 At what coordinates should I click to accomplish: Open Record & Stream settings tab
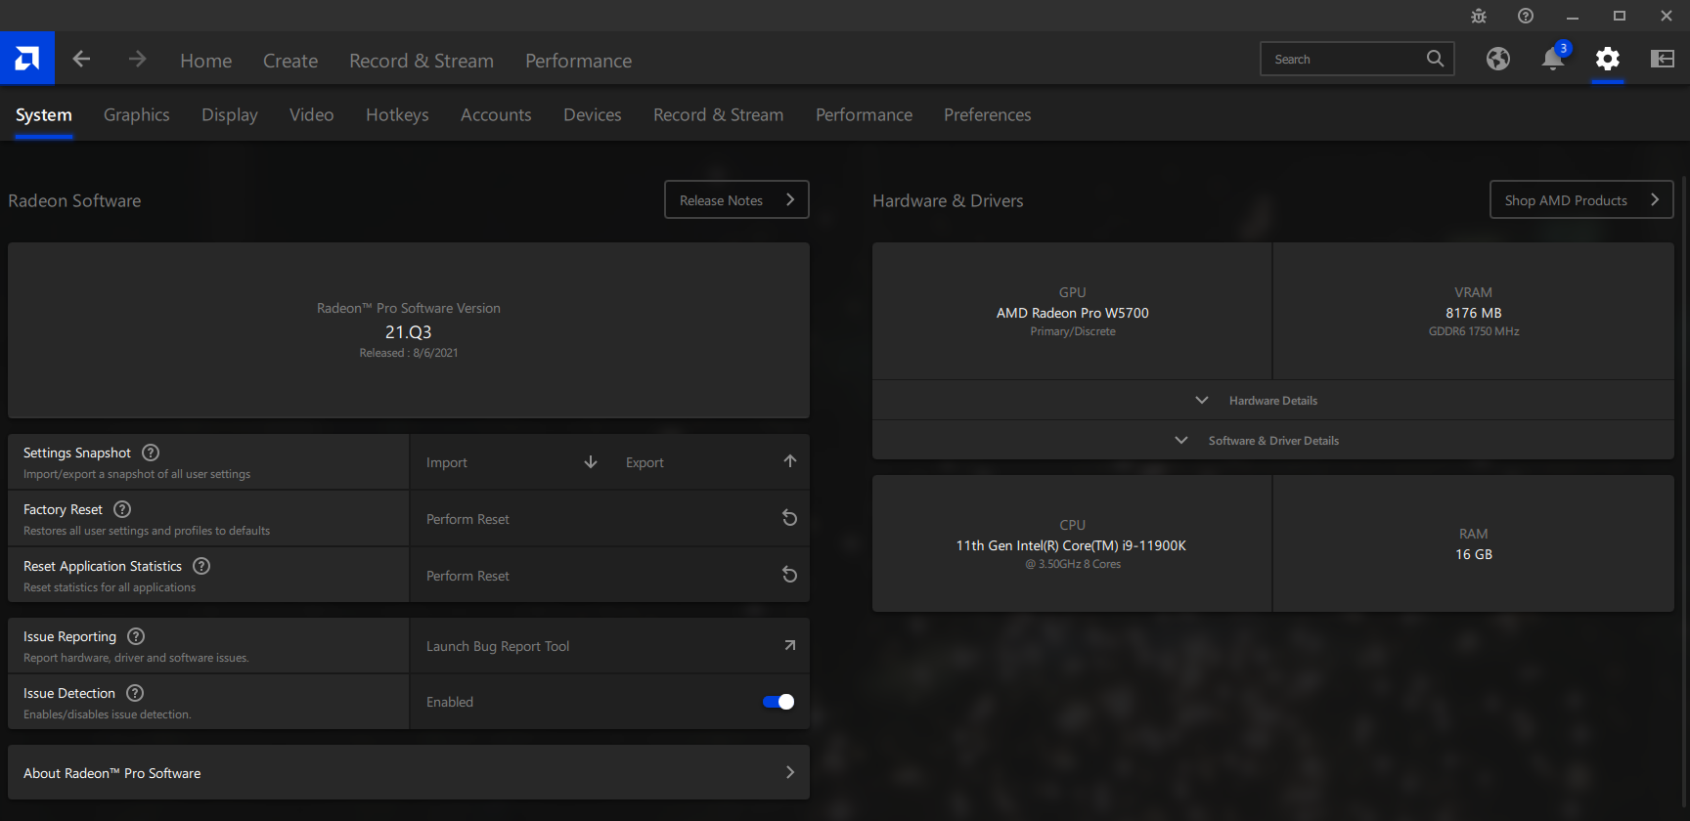pos(719,114)
